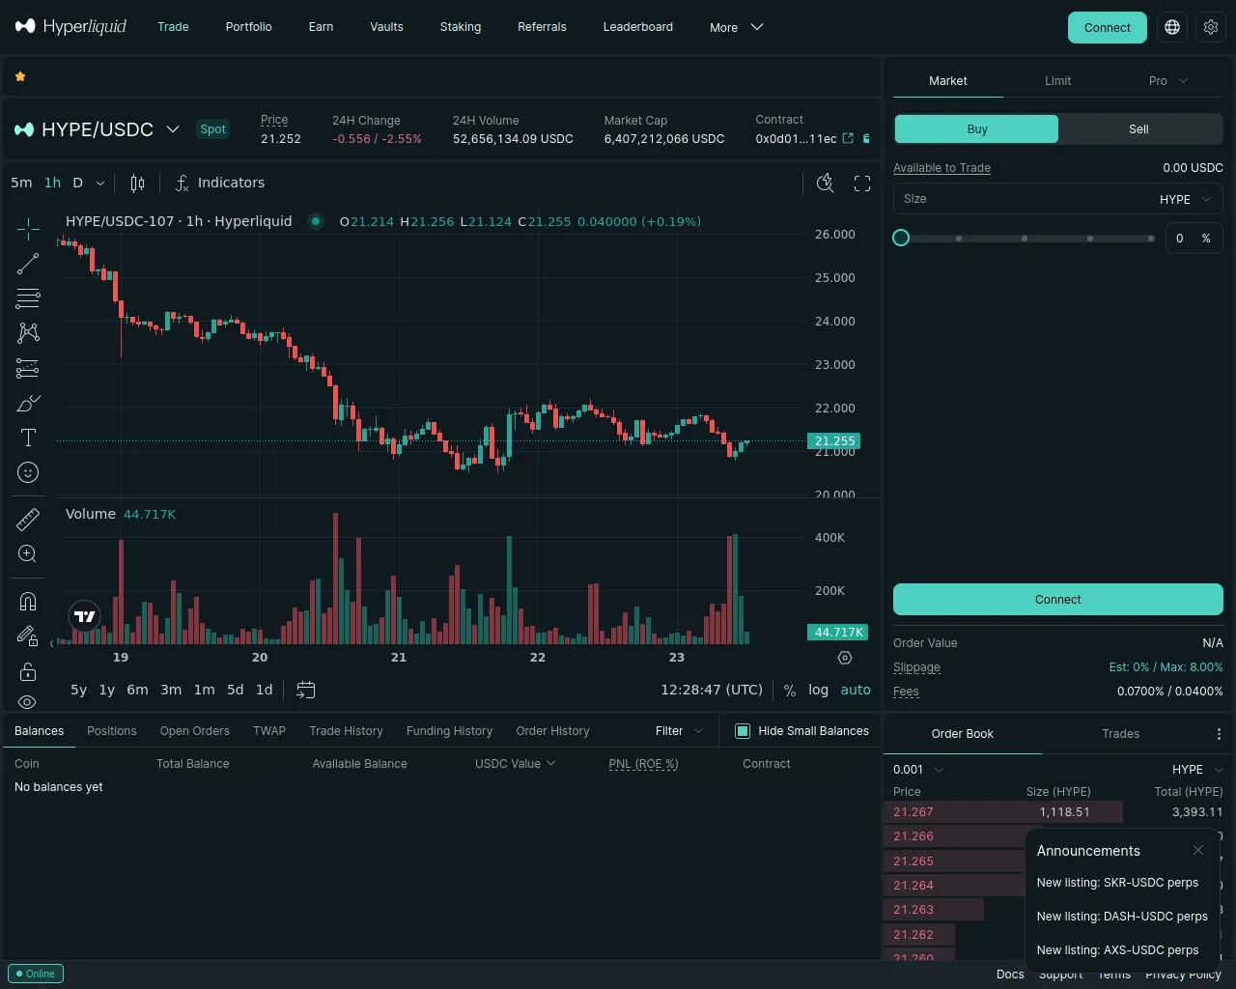Toggle auto scale on chart
Screen dimensions: 1236x989
click(x=856, y=690)
